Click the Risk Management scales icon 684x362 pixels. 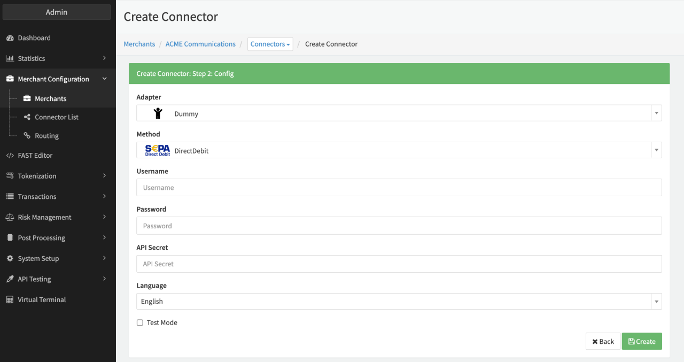point(10,217)
